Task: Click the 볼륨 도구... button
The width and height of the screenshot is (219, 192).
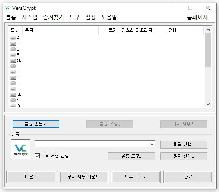Action: (x=131, y=156)
